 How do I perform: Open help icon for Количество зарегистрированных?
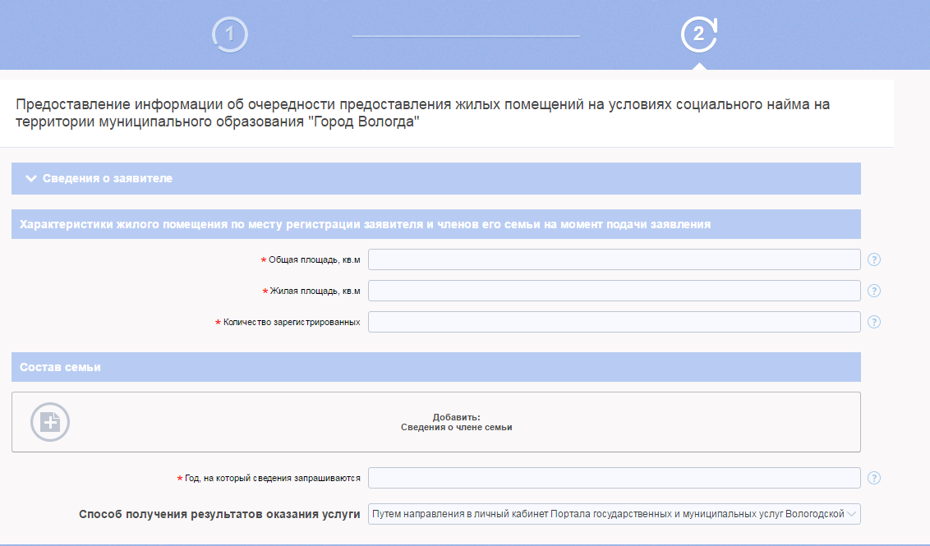[x=874, y=322]
